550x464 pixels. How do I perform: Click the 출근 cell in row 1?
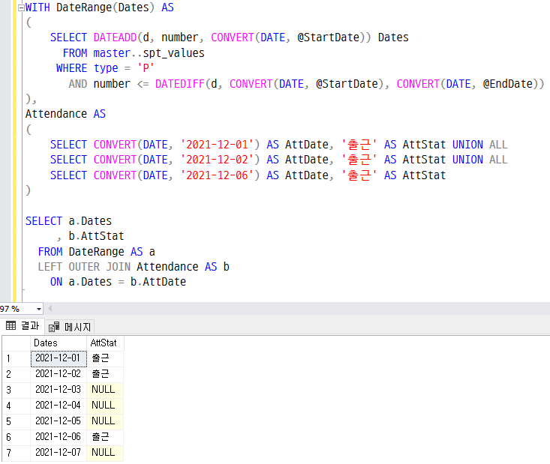(x=105, y=358)
